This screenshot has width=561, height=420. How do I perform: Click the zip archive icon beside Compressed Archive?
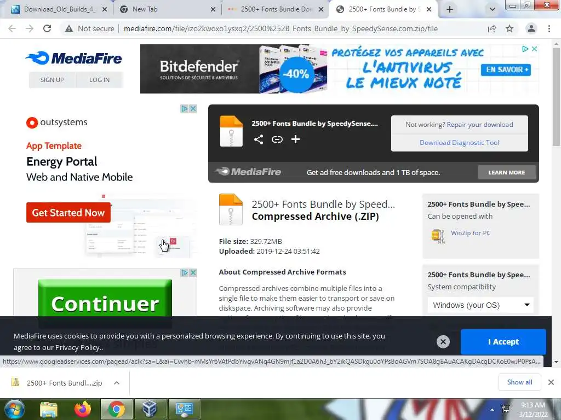231,209
